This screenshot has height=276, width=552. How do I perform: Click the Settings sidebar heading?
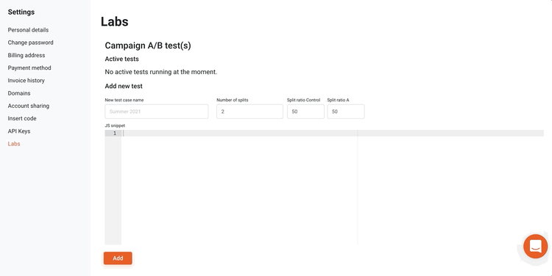tap(21, 12)
